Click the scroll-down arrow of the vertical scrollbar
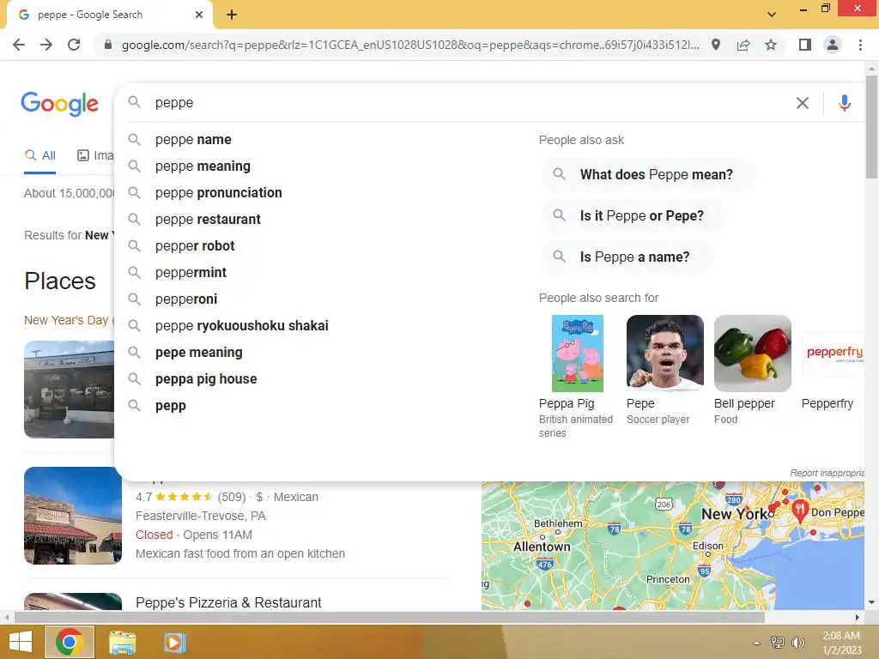Screen dimensions: 879x659 coord(872,603)
